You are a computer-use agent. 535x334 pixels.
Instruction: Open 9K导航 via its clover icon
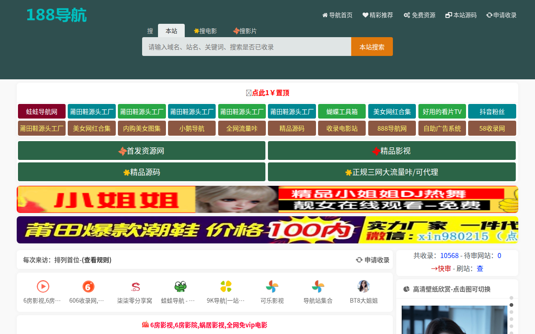tap(226, 286)
